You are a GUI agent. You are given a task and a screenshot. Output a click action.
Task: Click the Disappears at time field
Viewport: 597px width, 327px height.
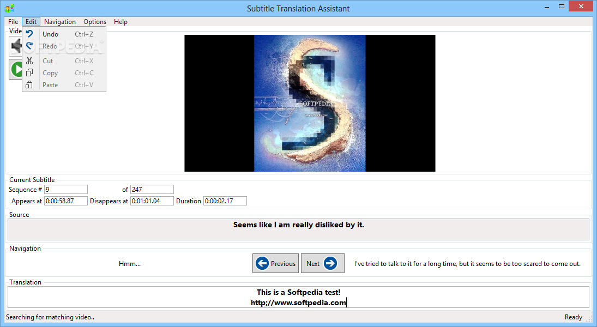[152, 201]
